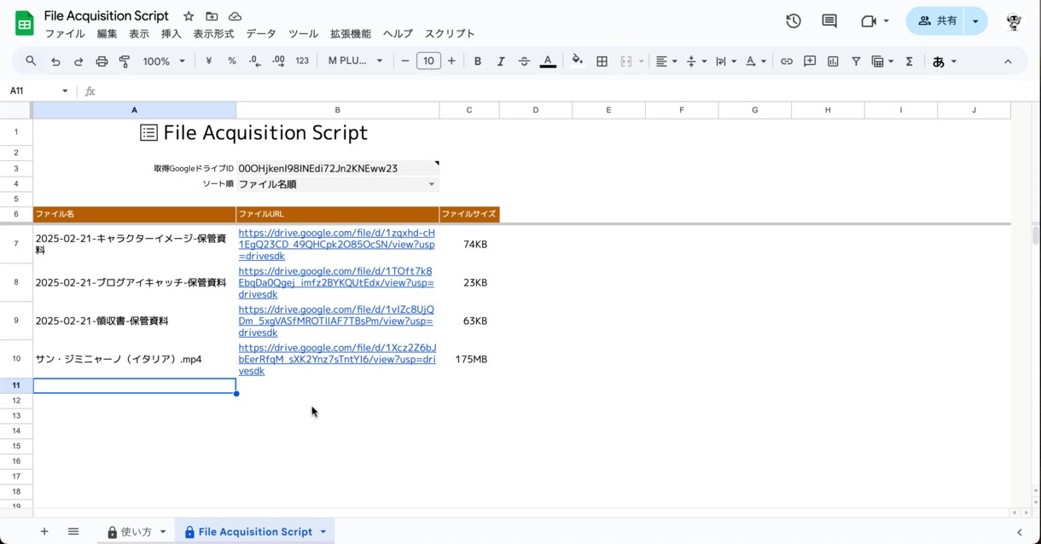
Task: Expand the share options arrow
Action: click(x=975, y=21)
